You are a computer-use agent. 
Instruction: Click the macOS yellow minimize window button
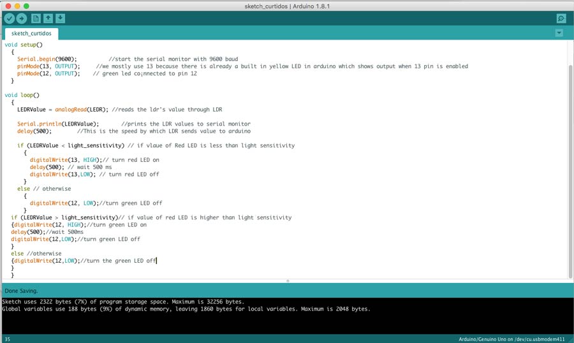17,6
